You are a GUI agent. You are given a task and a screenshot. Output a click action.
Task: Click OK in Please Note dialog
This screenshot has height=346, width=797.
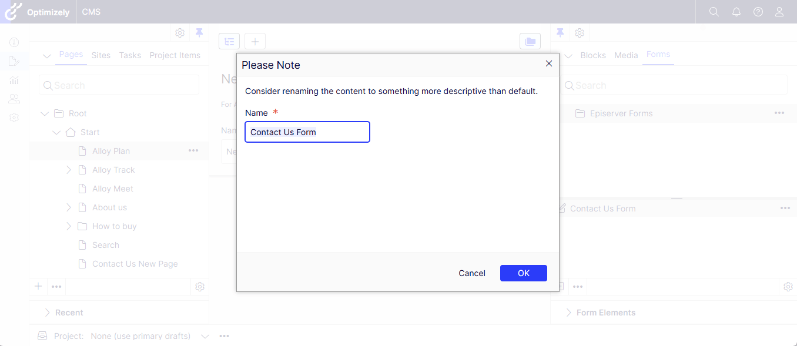(523, 273)
